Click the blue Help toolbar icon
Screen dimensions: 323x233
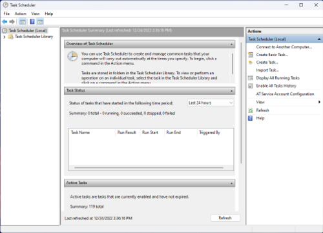32,21
